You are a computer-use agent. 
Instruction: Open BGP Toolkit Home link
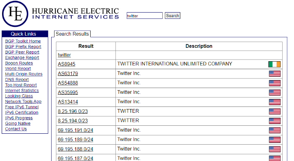pyautogui.click(x=23, y=41)
